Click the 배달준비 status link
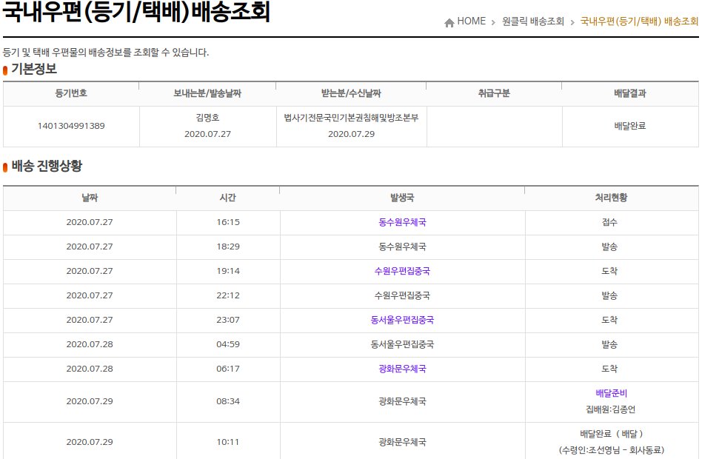702x459 pixels. click(x=611, y=393)
